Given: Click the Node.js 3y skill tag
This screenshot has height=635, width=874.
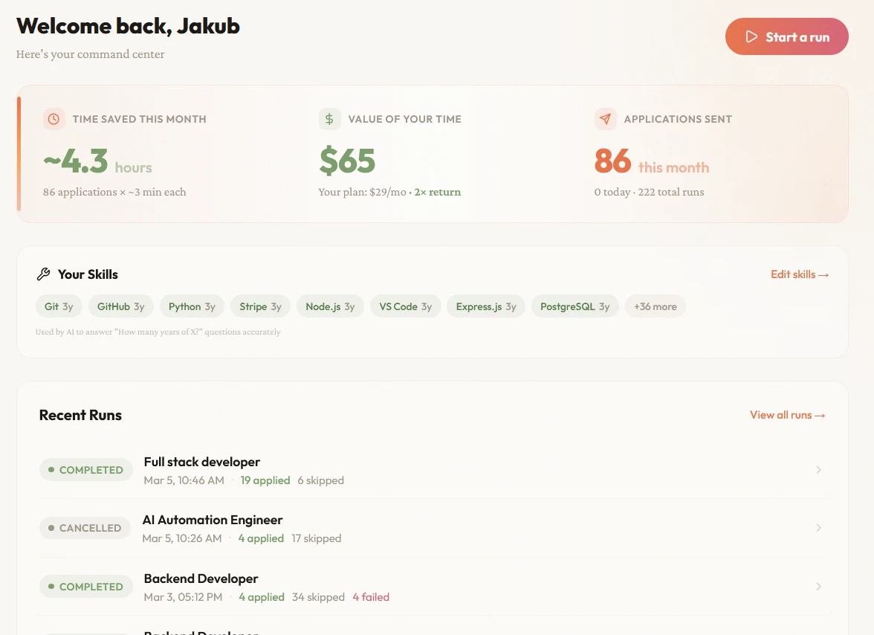Looking at the screenshot, I should [330, 306].
